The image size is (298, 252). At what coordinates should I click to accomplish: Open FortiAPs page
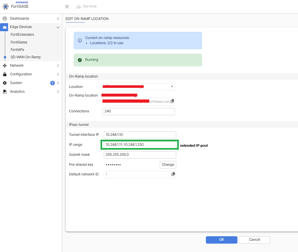(17, 50)
